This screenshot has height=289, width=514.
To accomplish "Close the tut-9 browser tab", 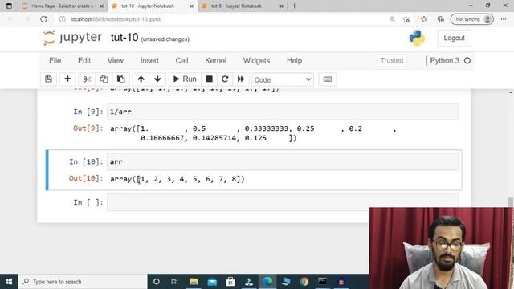I will (x=281, y=6).
